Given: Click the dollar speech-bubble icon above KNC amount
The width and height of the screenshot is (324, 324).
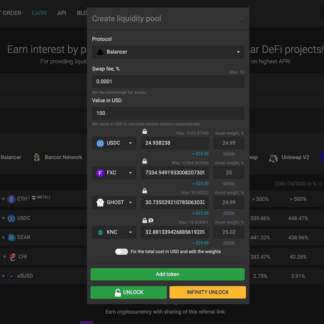Looking at the screenshot, I should click(x=151, y=221).
